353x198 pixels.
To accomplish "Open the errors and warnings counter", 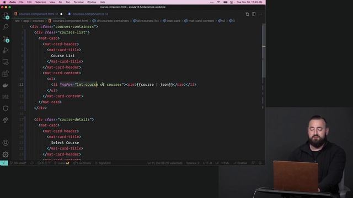I will [x=44, y=163].
